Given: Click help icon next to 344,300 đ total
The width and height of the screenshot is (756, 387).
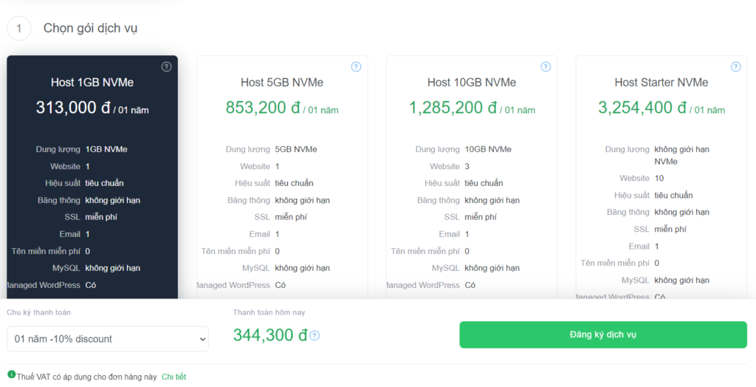Looking at the screenshot, I should pos(315,335).
